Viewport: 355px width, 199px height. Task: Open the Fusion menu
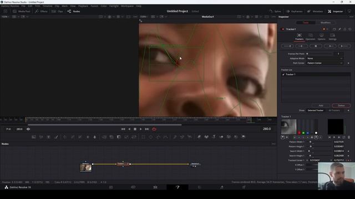[94, 6]
